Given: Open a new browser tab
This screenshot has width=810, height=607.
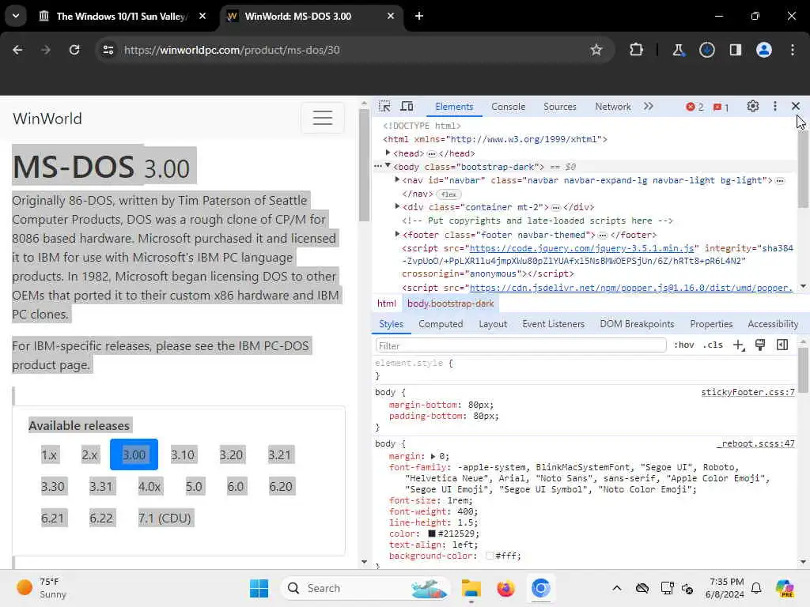Looking at the screenshot, I should click(419, 16).
